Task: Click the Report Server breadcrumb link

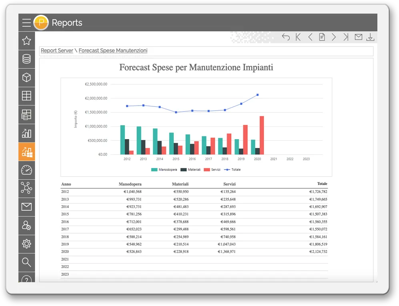Action: pos(57,51)
